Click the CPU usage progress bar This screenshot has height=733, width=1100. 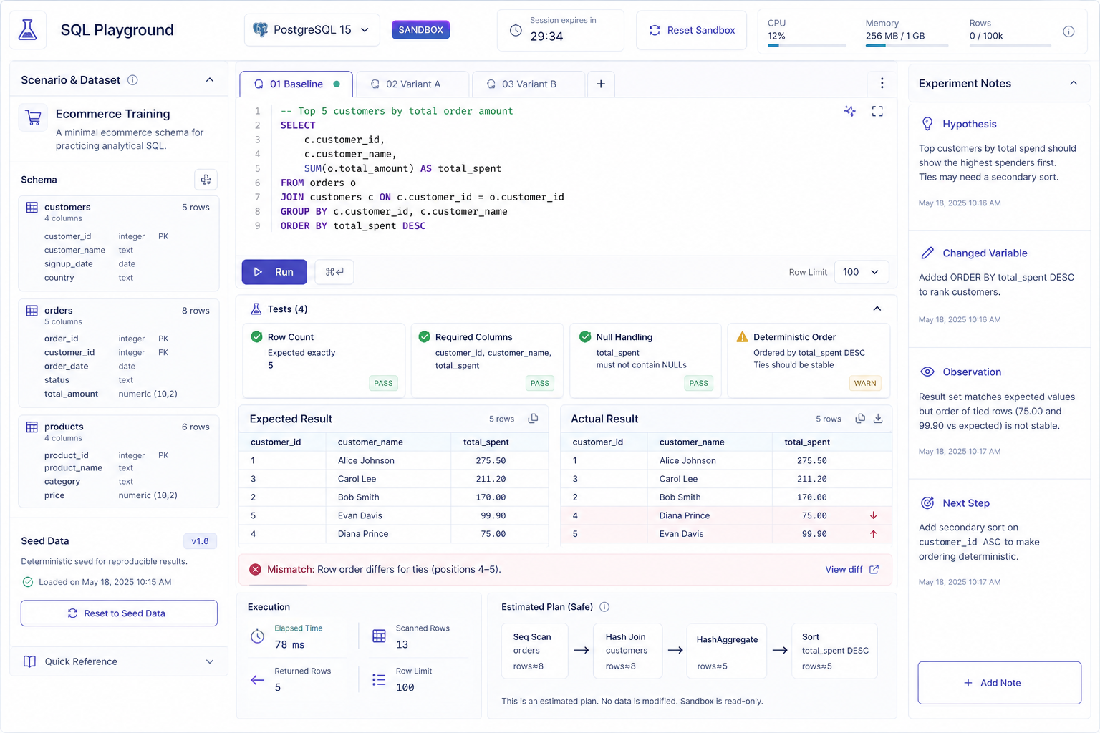tap(806, 46)
